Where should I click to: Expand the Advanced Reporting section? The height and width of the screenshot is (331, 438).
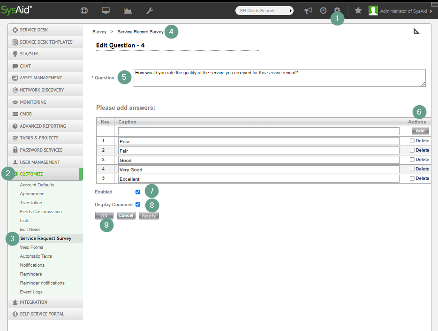(45, 126)
